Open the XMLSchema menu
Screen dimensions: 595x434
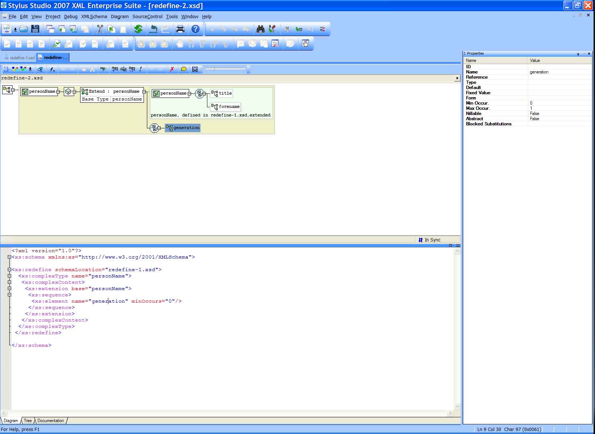pyautogui.click(x=94, y=17)
